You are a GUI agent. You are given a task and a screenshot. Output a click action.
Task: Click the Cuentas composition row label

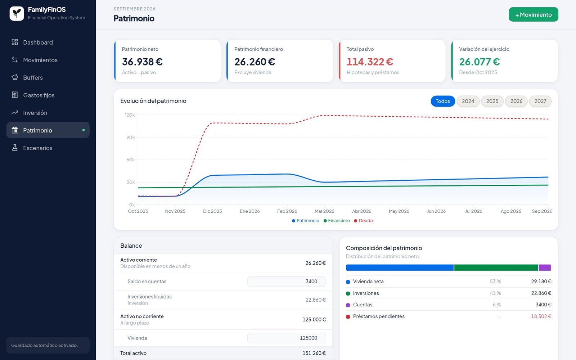[x=363, y=305]
